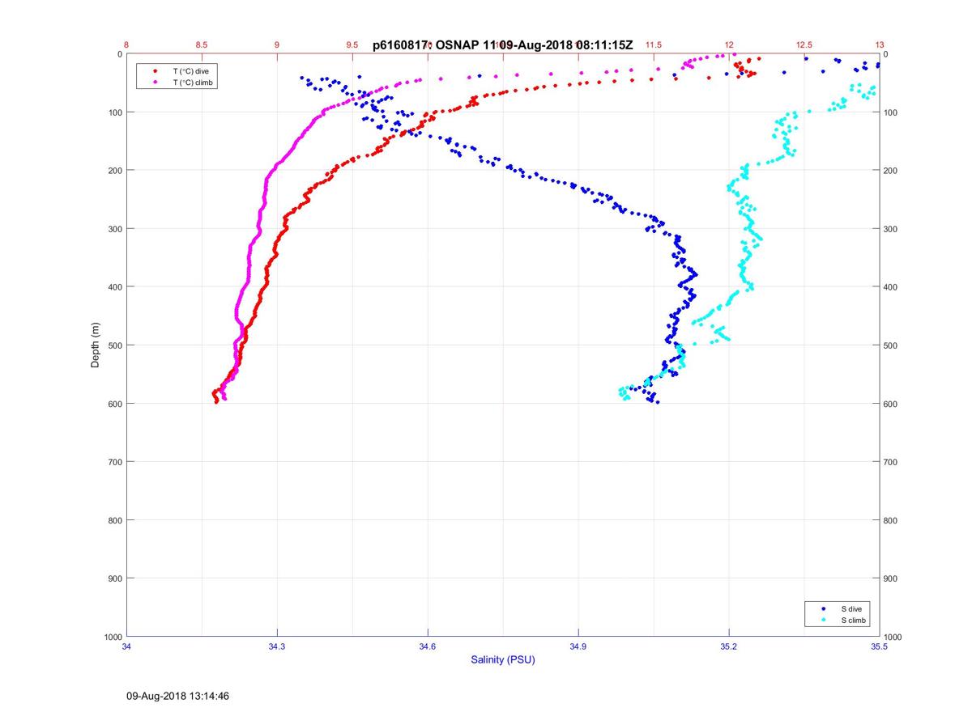Click the plot title 'p6160817: OSNAP 11 09-Aug-2018 08:11:15Z'
972x716 pixels.
503,45
